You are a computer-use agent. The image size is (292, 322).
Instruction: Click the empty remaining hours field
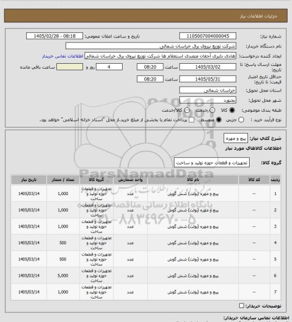pyautogui.click(x=70, y=67)
